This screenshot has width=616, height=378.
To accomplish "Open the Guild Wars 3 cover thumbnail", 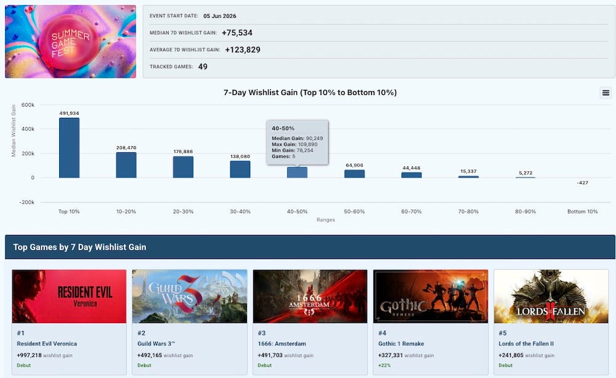I will pos(190,296).
